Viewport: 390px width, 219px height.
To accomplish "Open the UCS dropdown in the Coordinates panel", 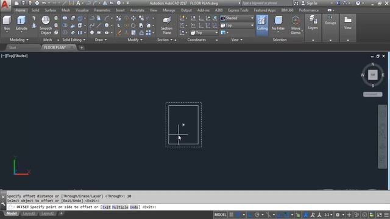I will click(204, 33).
